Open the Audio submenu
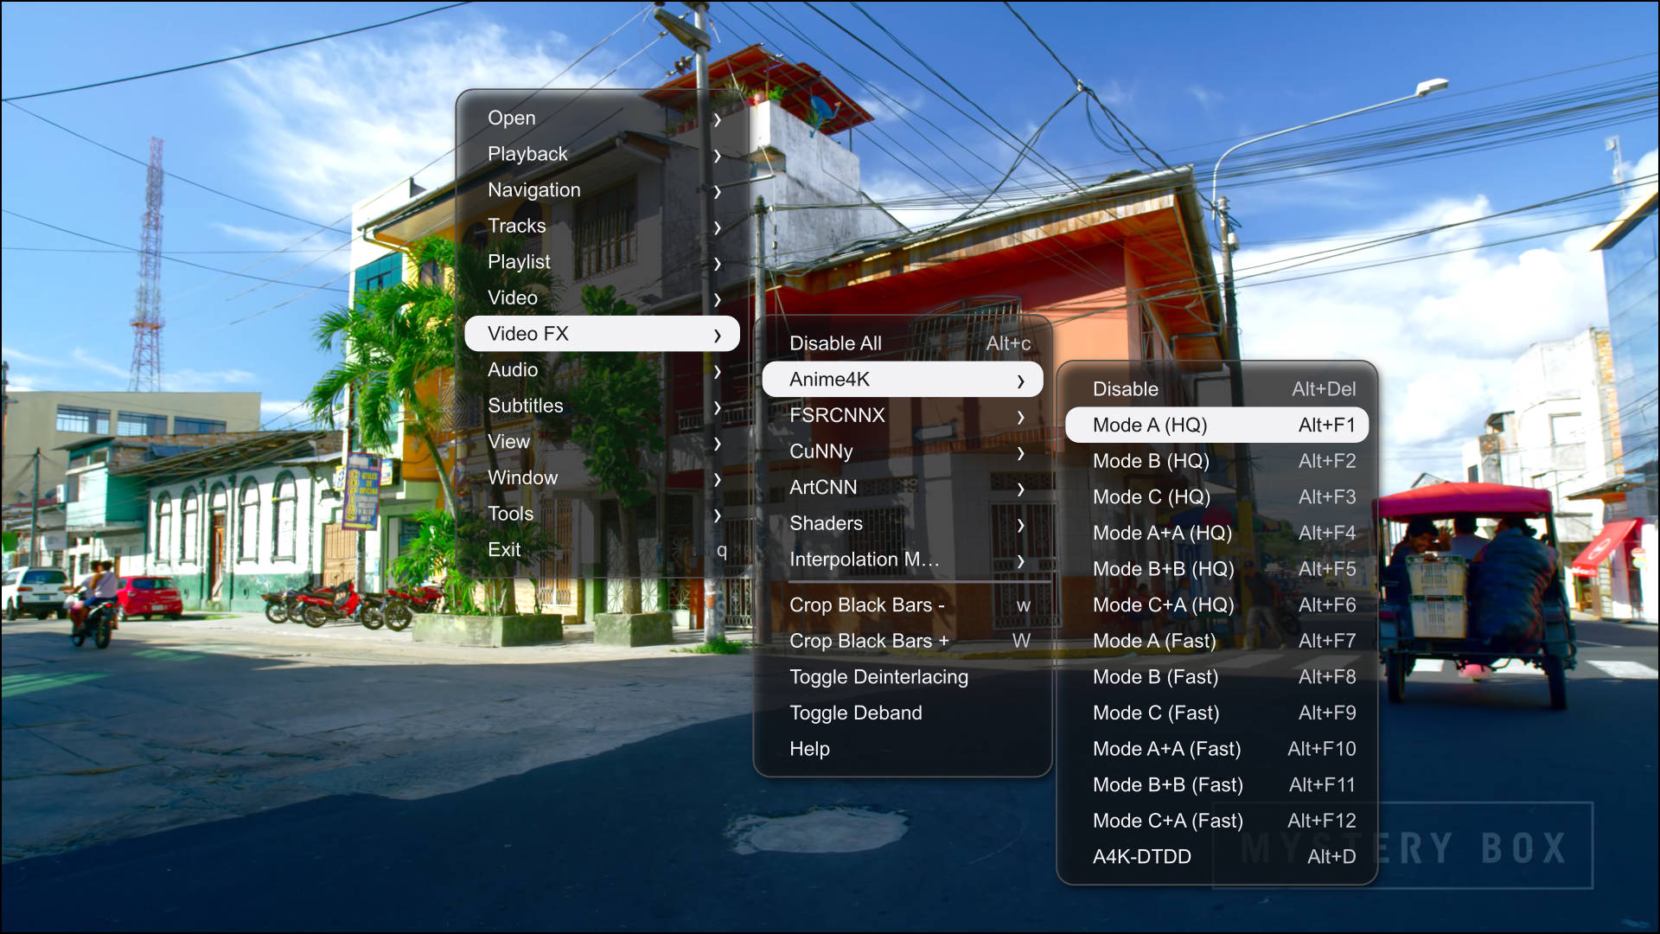1660x934 pixels. (602, 370)
